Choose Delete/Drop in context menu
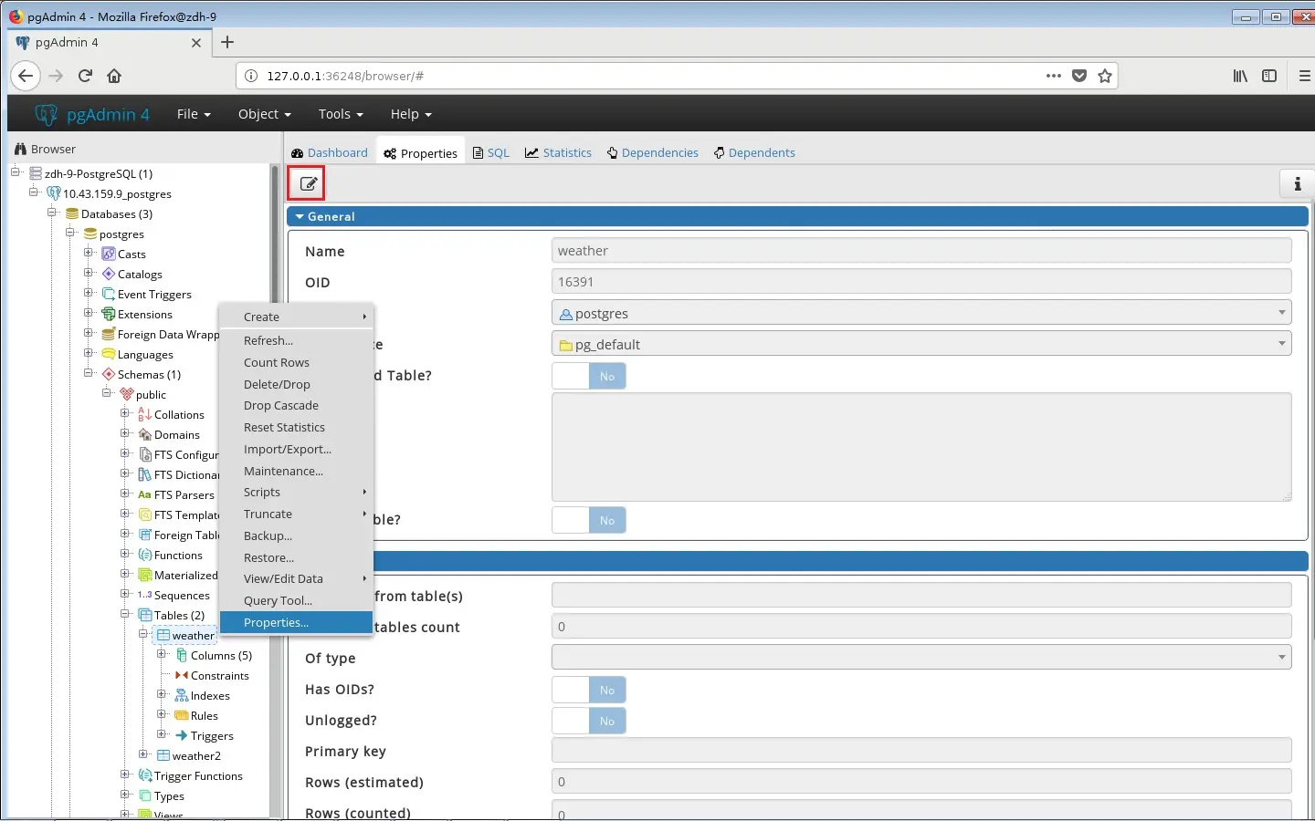 296,384
